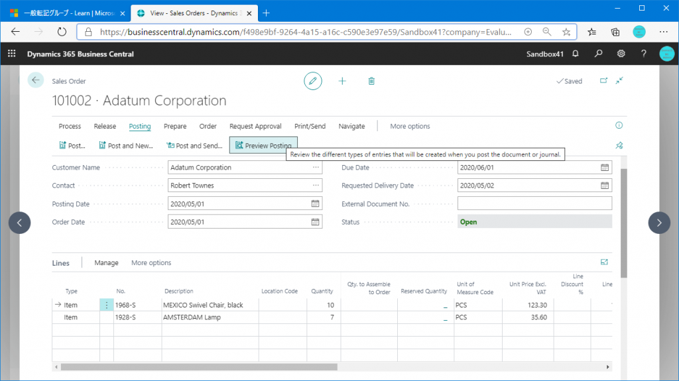Screen dimensions: 679x381
Task: Open the page in a new window icon
Action: [x=603, y=81]
